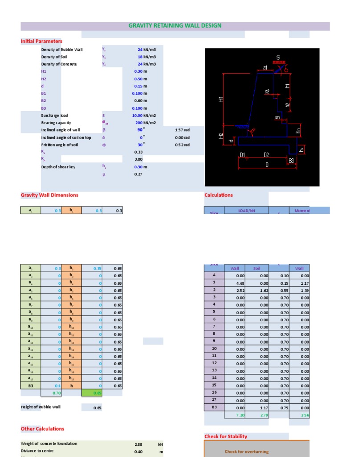The image size is (342, 457).
Task: Select the 18 kN/m3 soil density value
Action: (x=147, y=57)
